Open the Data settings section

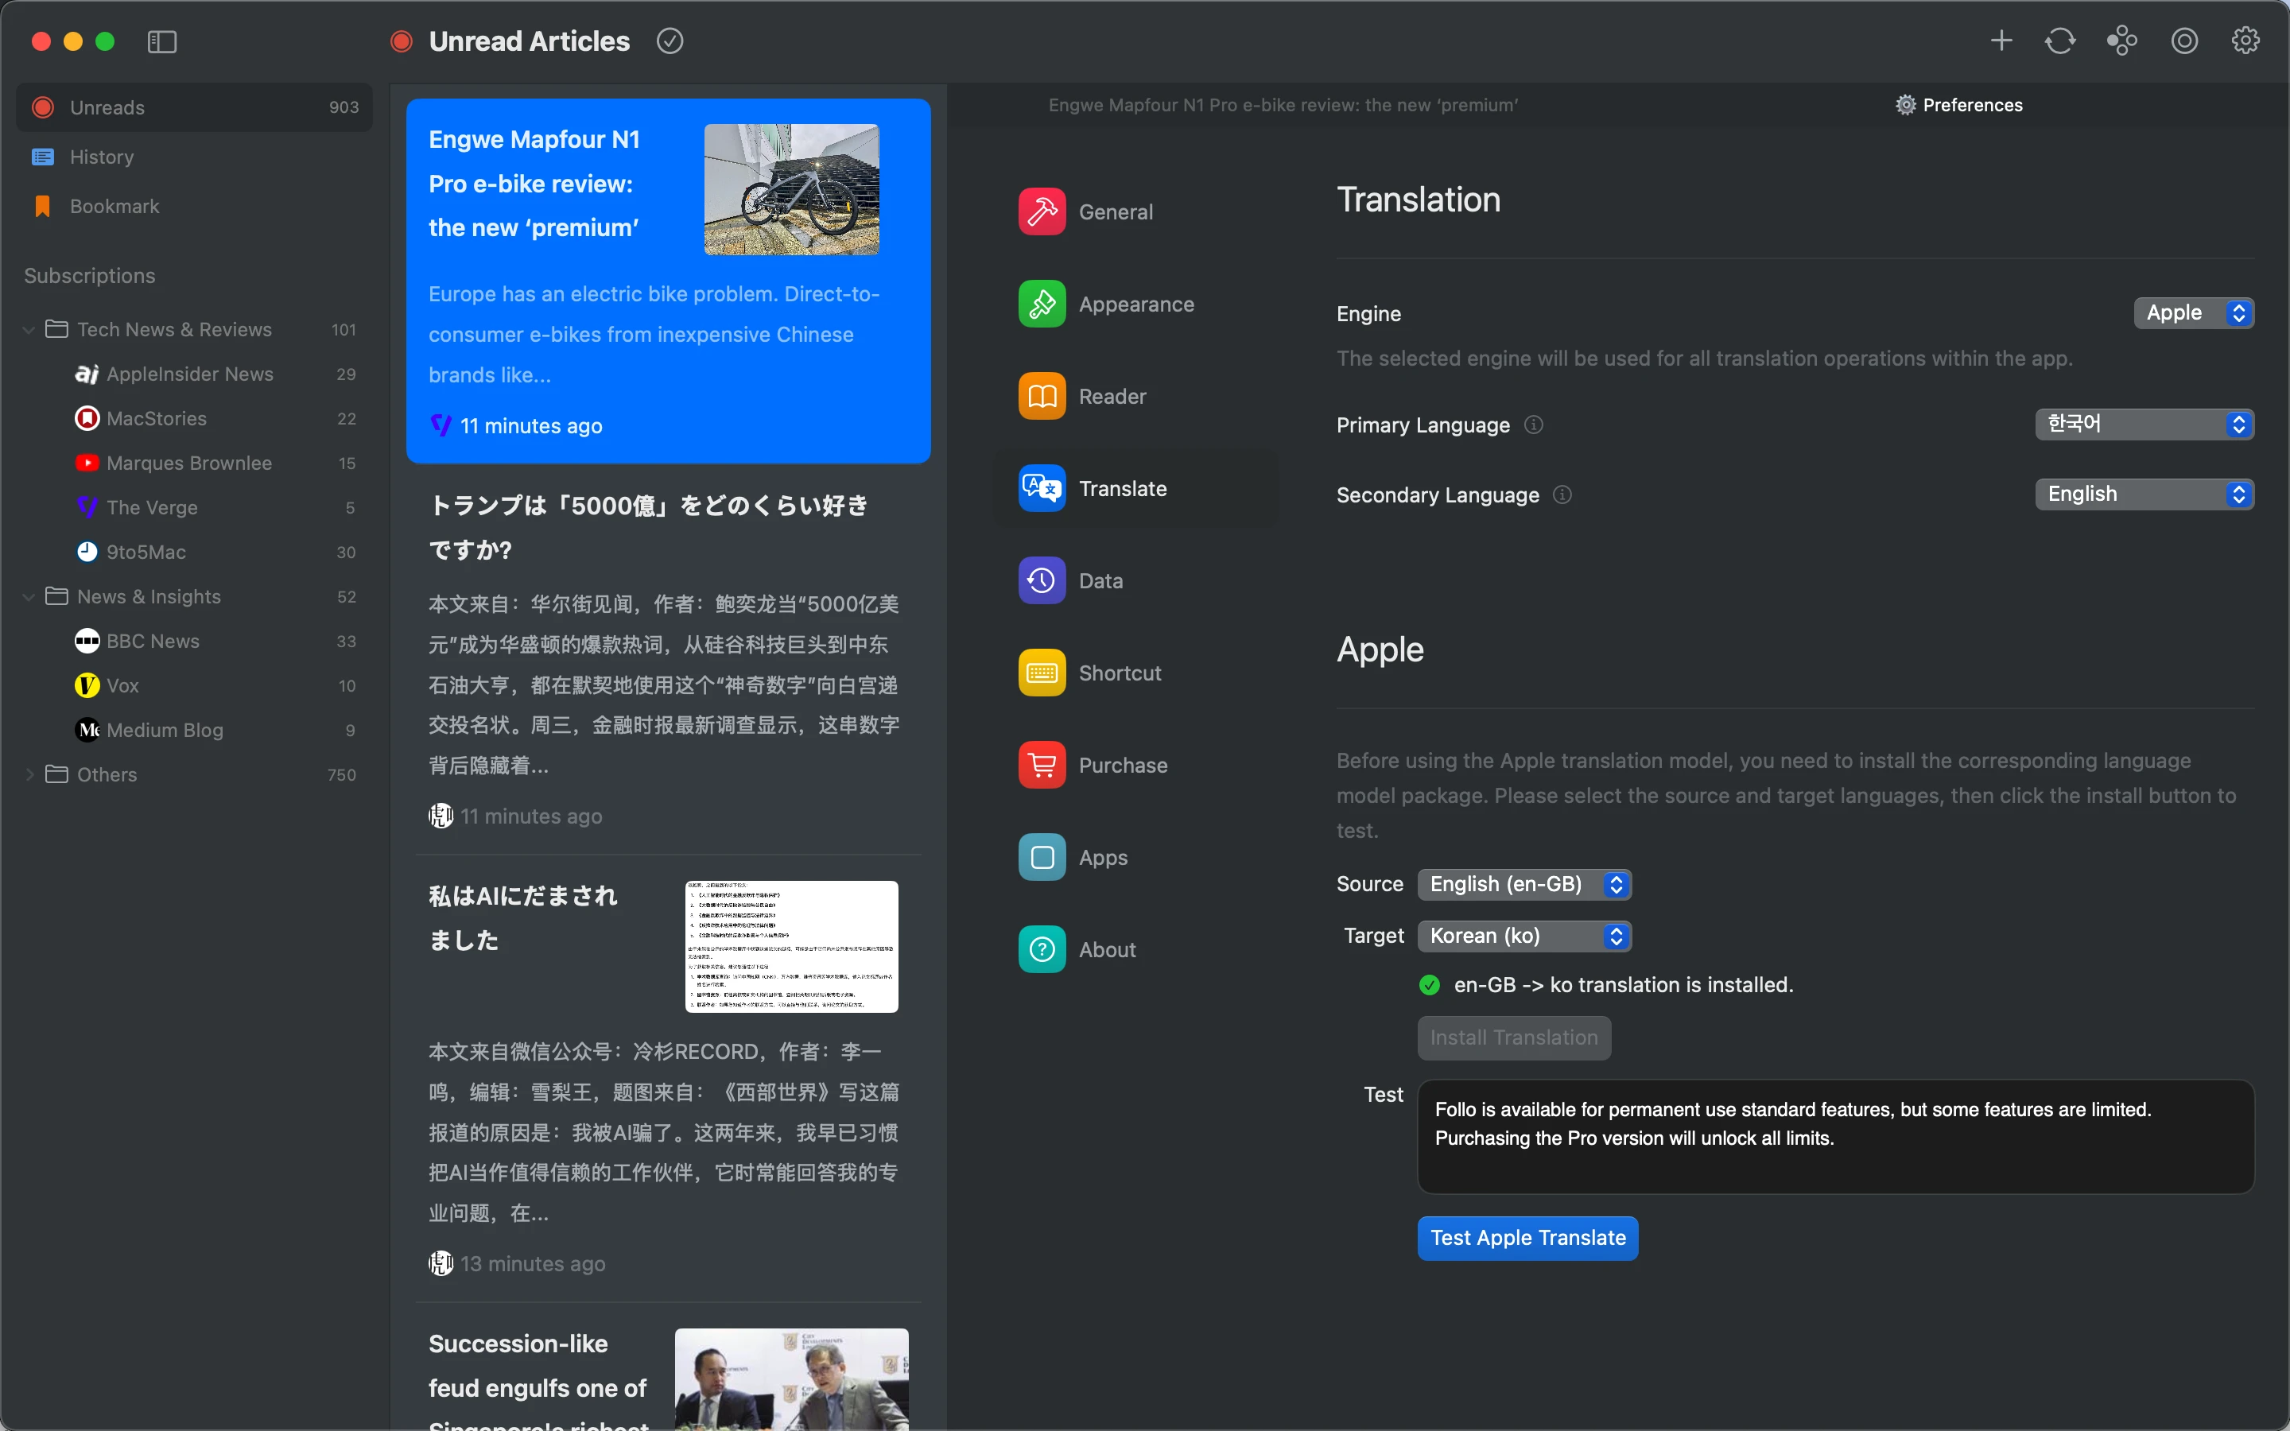1100,580
